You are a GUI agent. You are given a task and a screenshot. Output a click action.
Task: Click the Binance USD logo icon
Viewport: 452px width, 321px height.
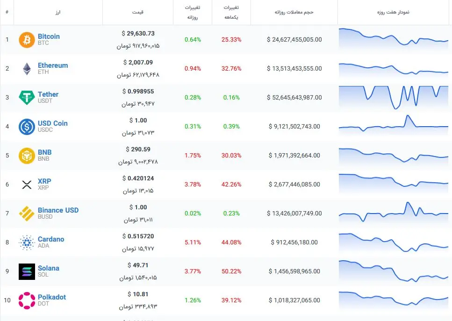[27, 214]
